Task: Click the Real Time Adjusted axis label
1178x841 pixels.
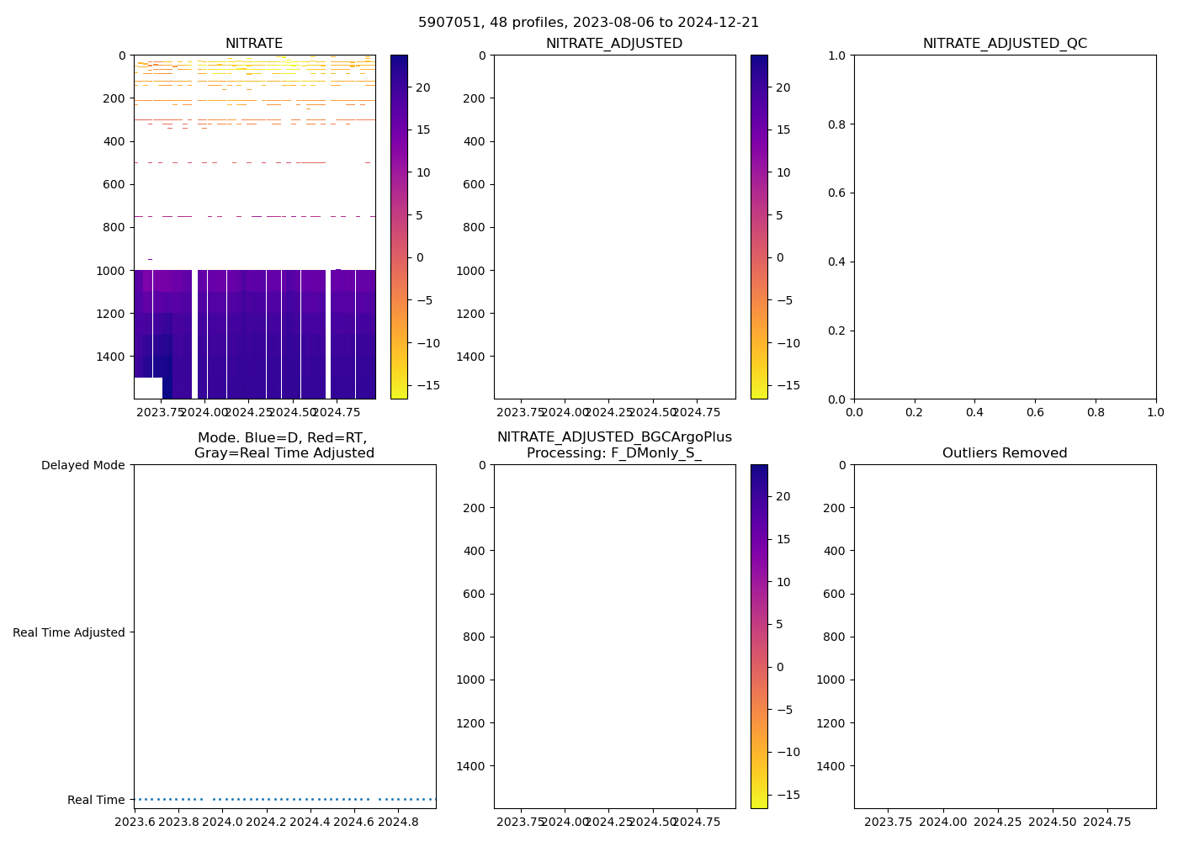Action: point(69,632)
